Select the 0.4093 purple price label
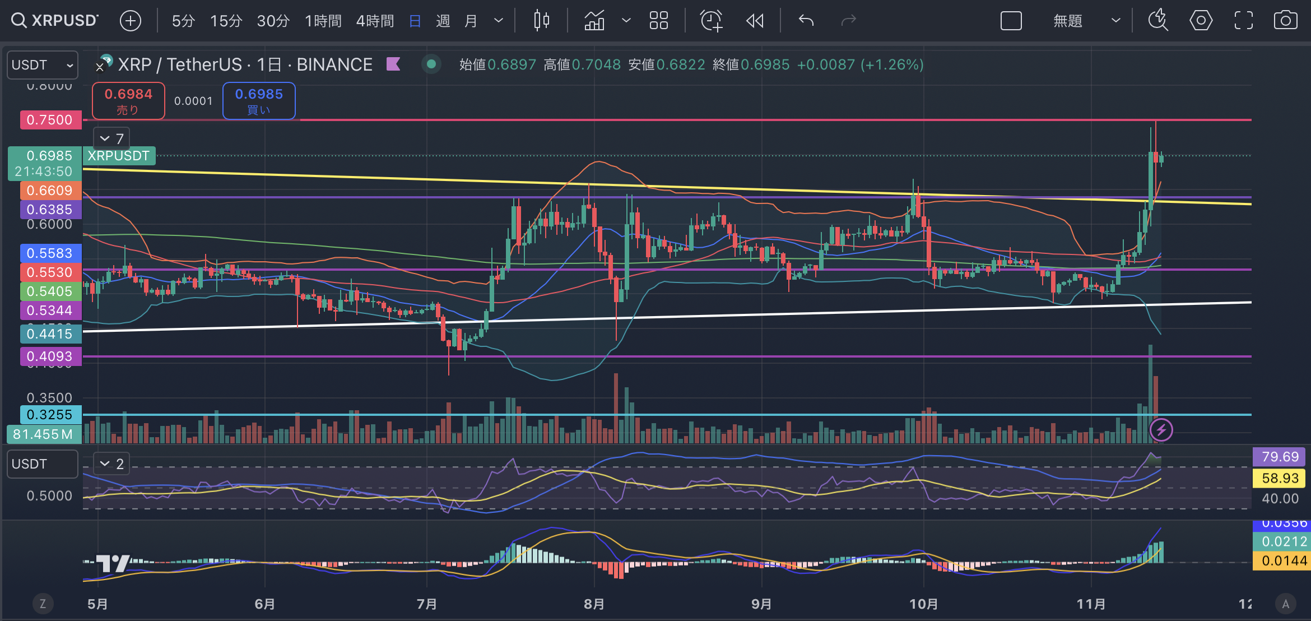Screen dimensions: 1311x621 (x=50, y=356)
